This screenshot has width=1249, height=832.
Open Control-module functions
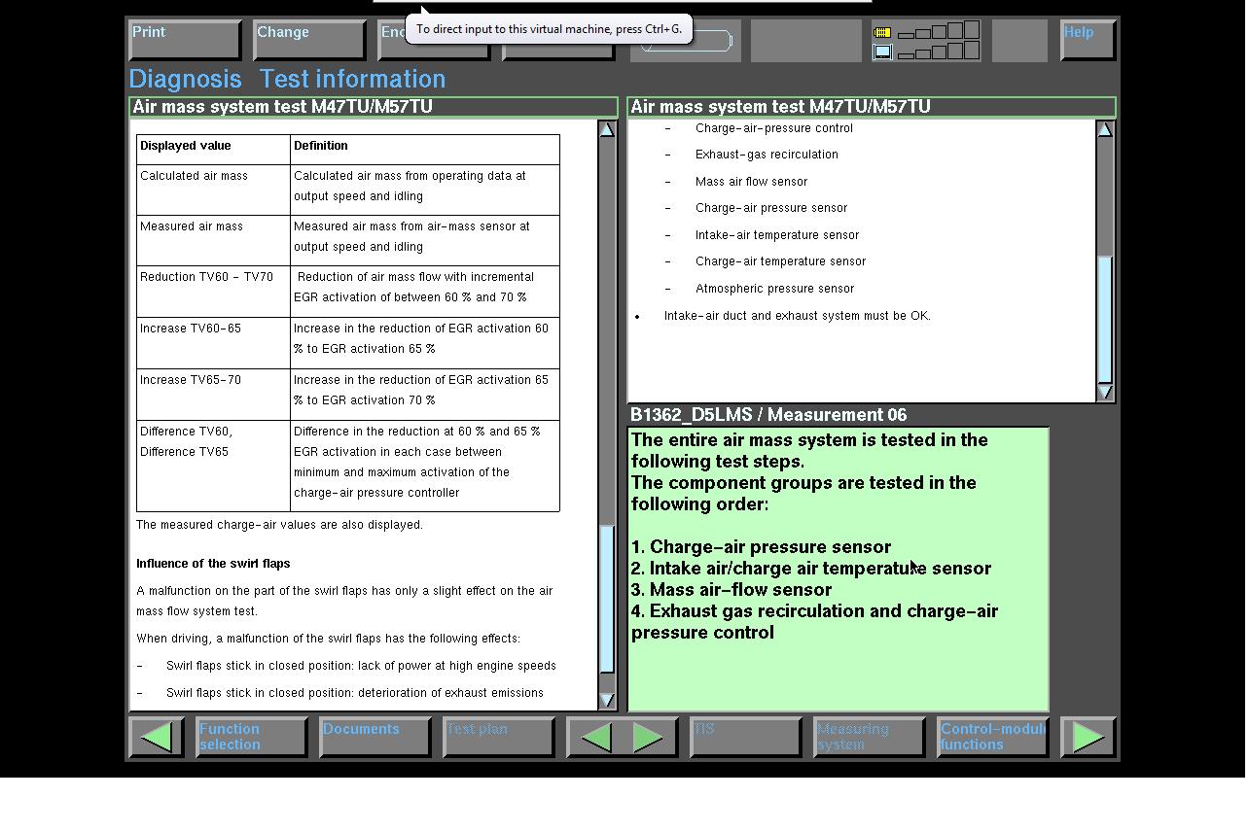(x=993, y=737)
